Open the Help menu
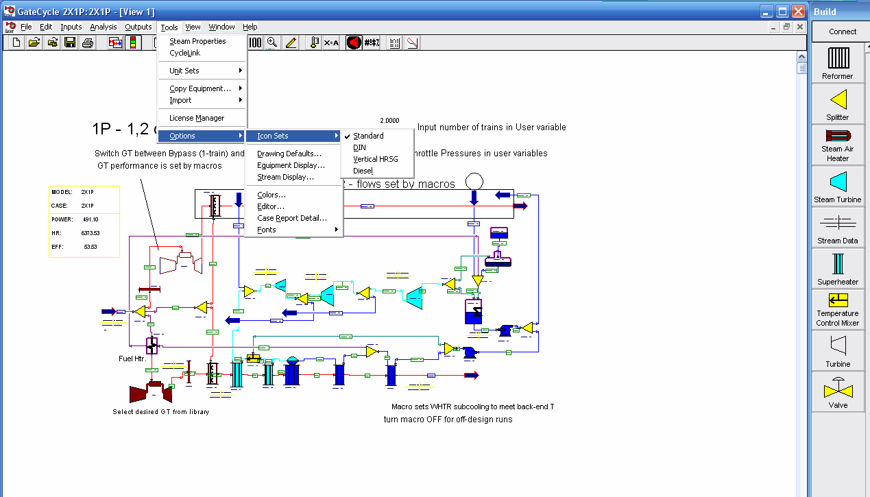870x497 pixels. 250,27
